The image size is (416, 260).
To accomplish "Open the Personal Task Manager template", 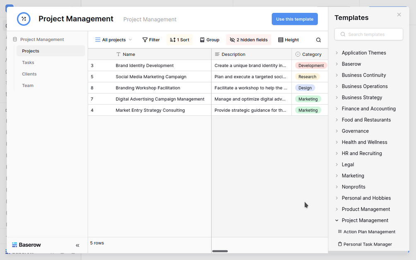I will coord(368,244).
